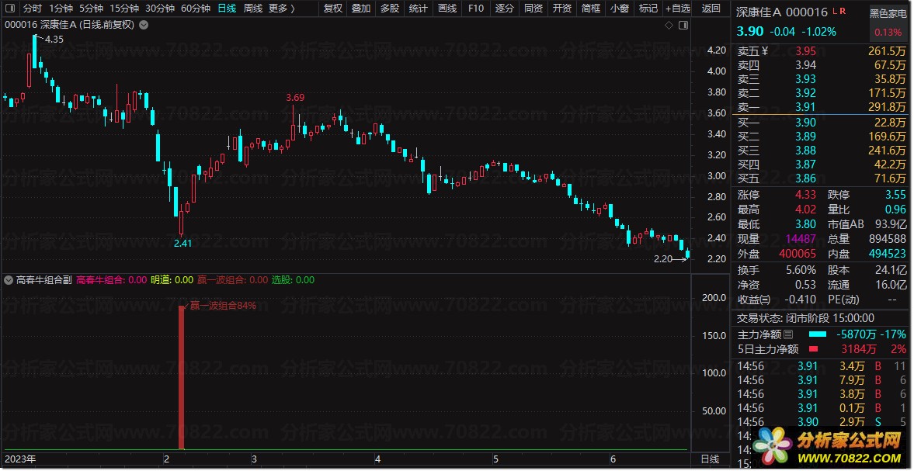This screenshot has width=914, height=471.
Task: Select the 1分钟 period
Action: pyautogui.click(x=61, y=9)
